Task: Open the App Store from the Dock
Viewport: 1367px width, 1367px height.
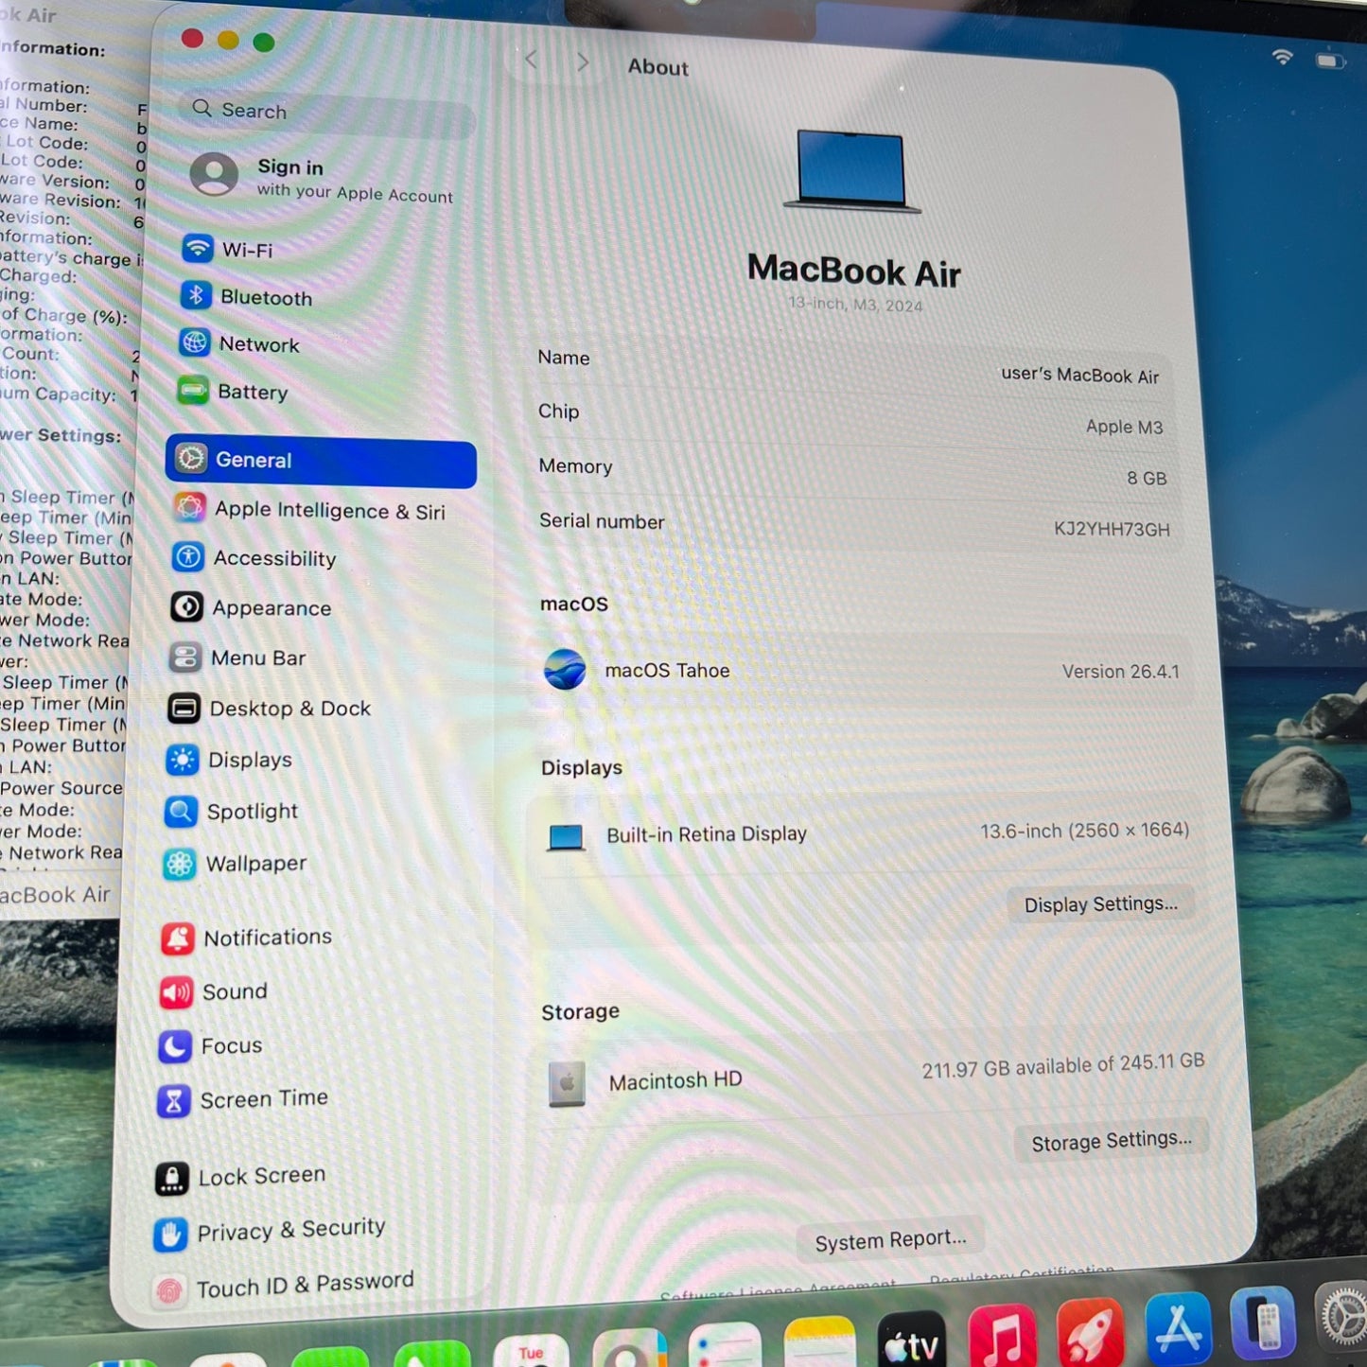Action: (1179, 1327)
